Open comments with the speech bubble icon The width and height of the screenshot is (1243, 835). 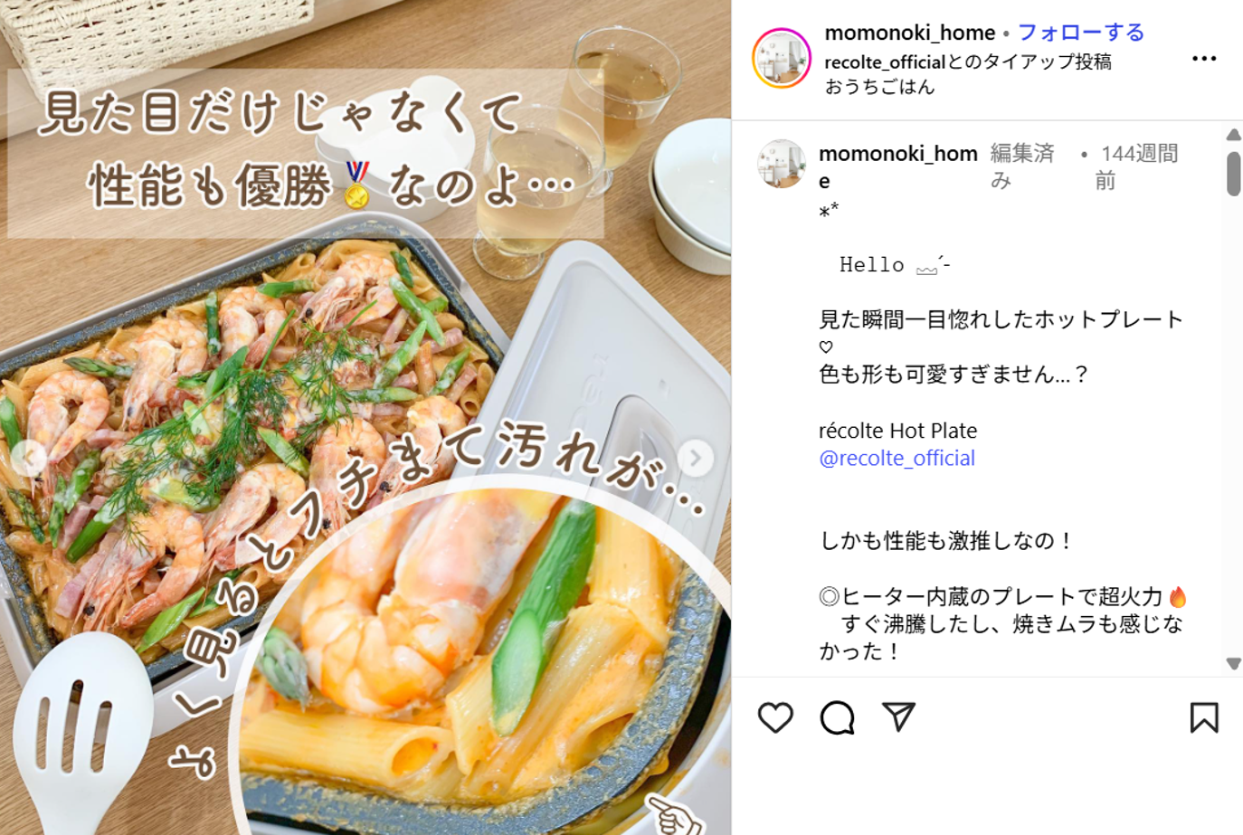point(837,717)
